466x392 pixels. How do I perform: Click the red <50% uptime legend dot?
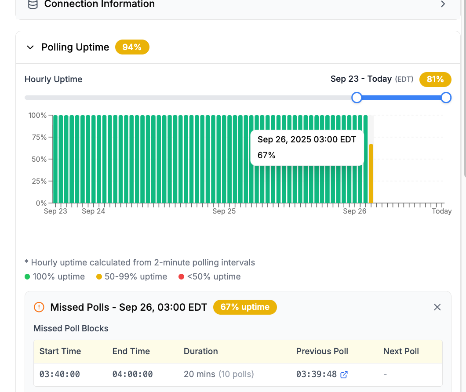[x=181, y=277]
